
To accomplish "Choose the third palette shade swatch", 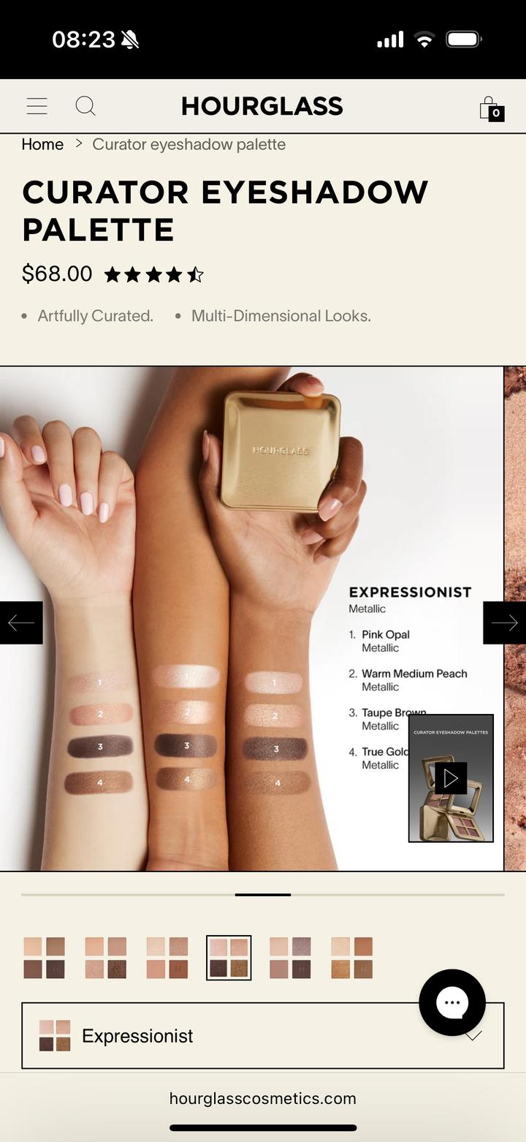I will (167, 958).
